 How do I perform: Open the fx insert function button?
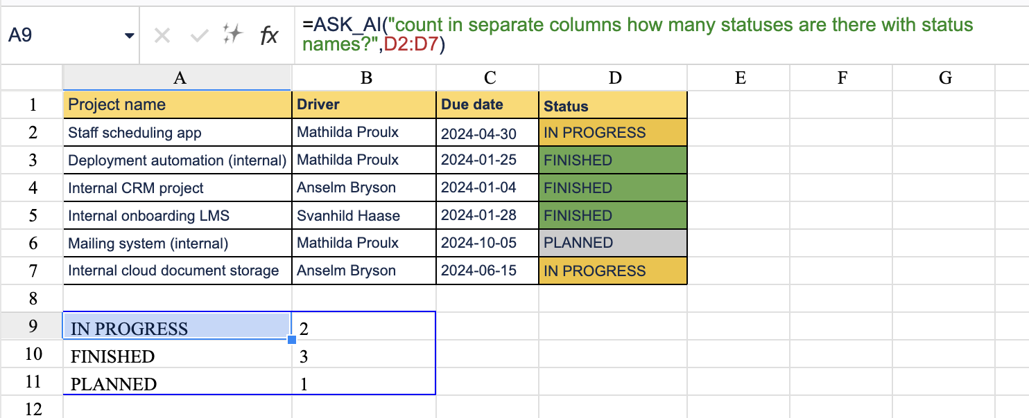click(269, 35)
